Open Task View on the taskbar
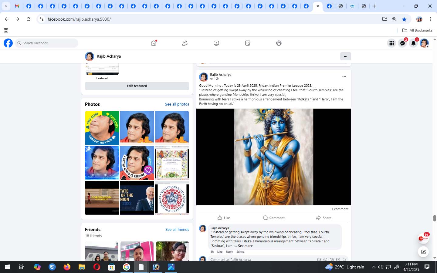 coord(22,267)
